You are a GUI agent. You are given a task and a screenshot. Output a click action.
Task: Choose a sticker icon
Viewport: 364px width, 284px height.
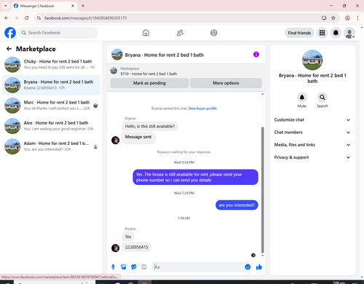(x=134, y=267)
